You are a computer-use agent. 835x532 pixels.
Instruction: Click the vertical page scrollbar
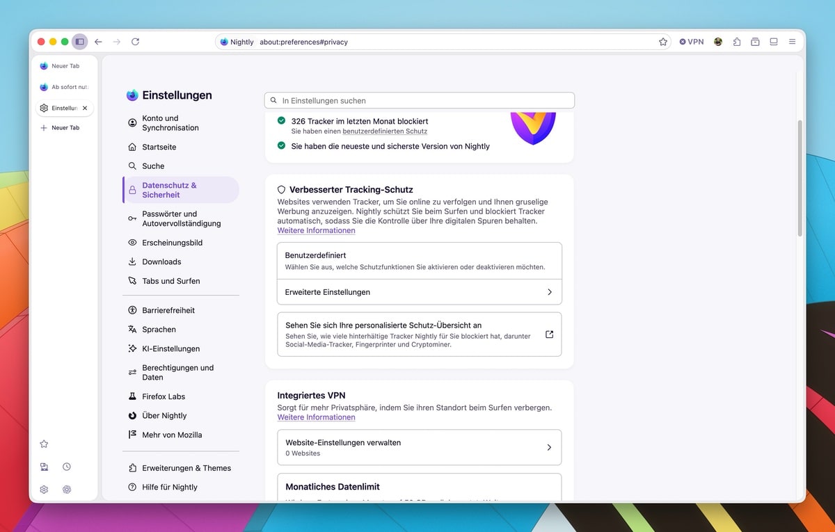800,177
